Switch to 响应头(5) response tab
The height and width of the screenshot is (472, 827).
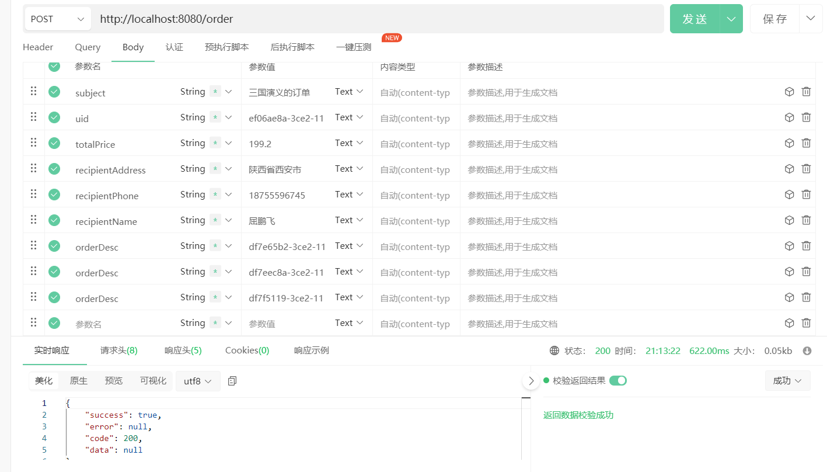pos(183,350)
